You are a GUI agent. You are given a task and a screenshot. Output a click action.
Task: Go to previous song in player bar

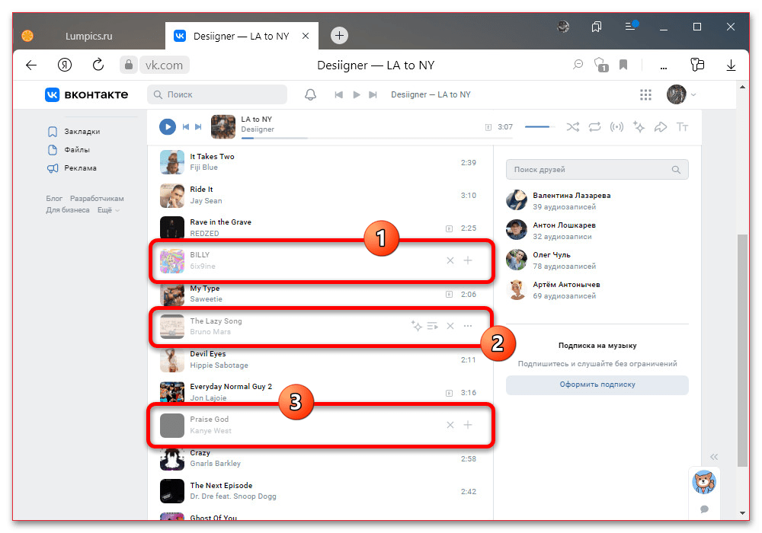[x=186, y=126]
